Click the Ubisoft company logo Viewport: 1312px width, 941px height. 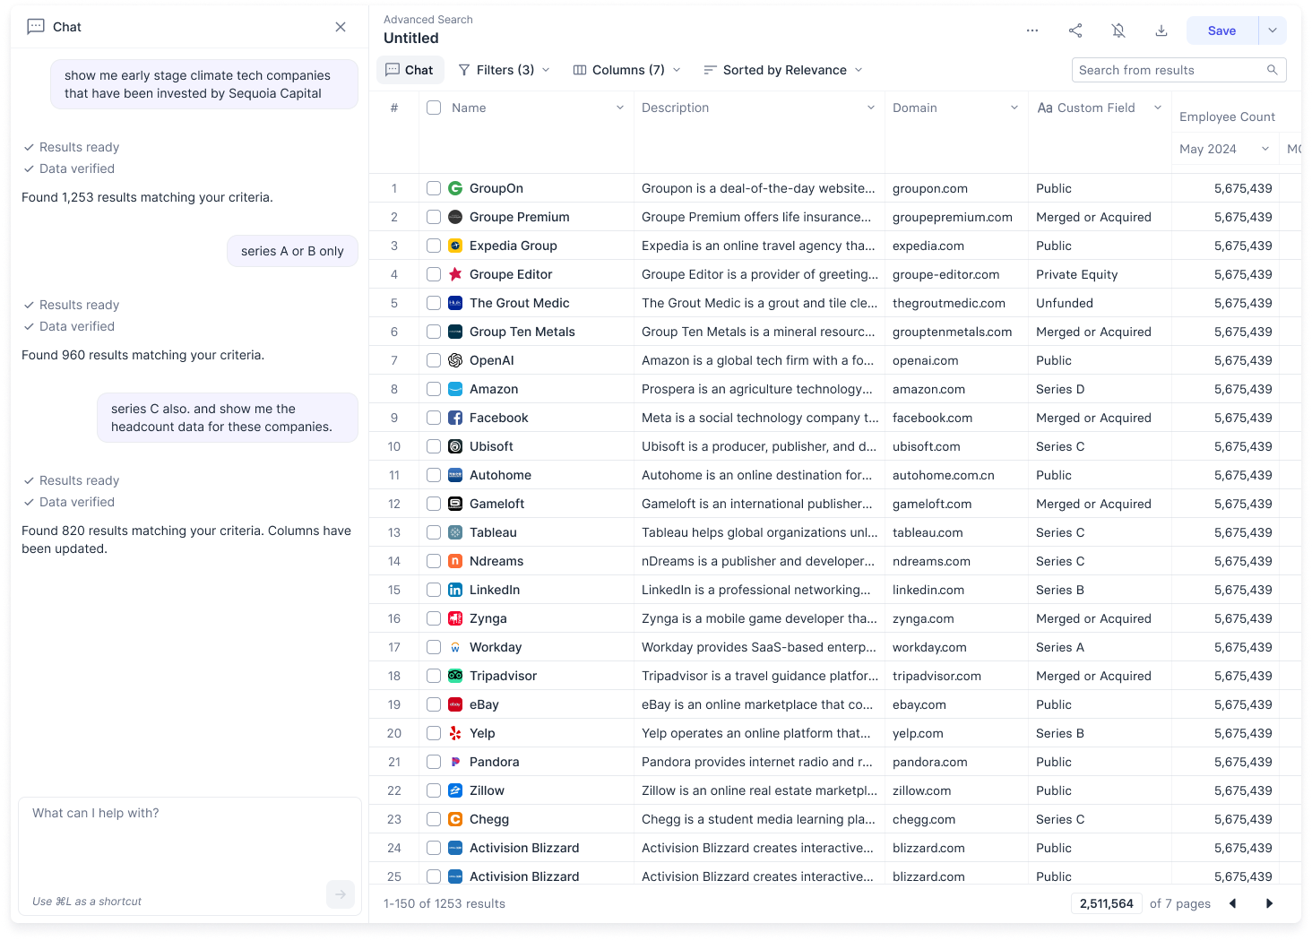455,446
